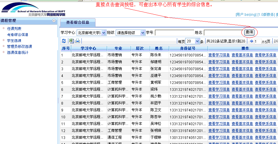Select 管理员修改选课 in the sidebar menu

tap(19, 47)
